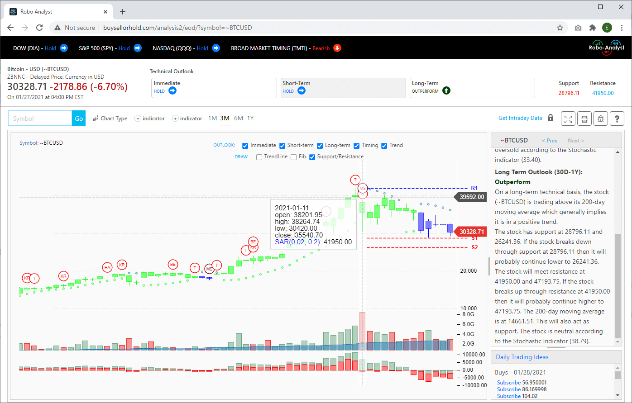Disable the Support/Resistance checkbox
This screenshot has width=632, height=403.
coord(312,157)
